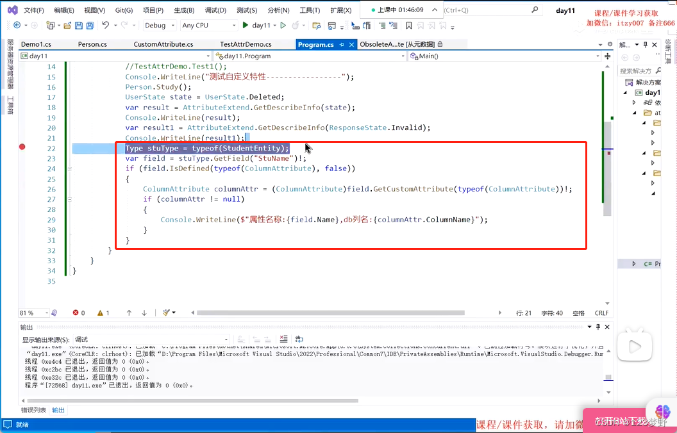Viewport: 677px width, 433px height.
Task: Close the Program.cs tab
Action: pyautogui.click(x=351, y=44)
